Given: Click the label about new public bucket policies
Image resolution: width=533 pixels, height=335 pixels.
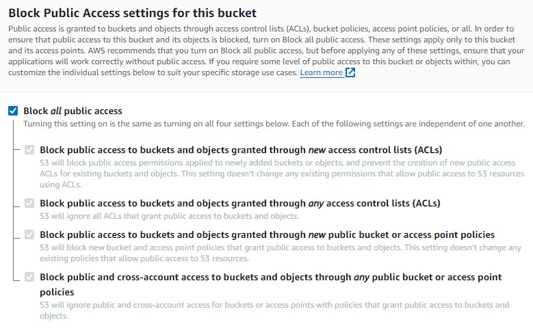Looking at the screenshot, I should point(267,234).
